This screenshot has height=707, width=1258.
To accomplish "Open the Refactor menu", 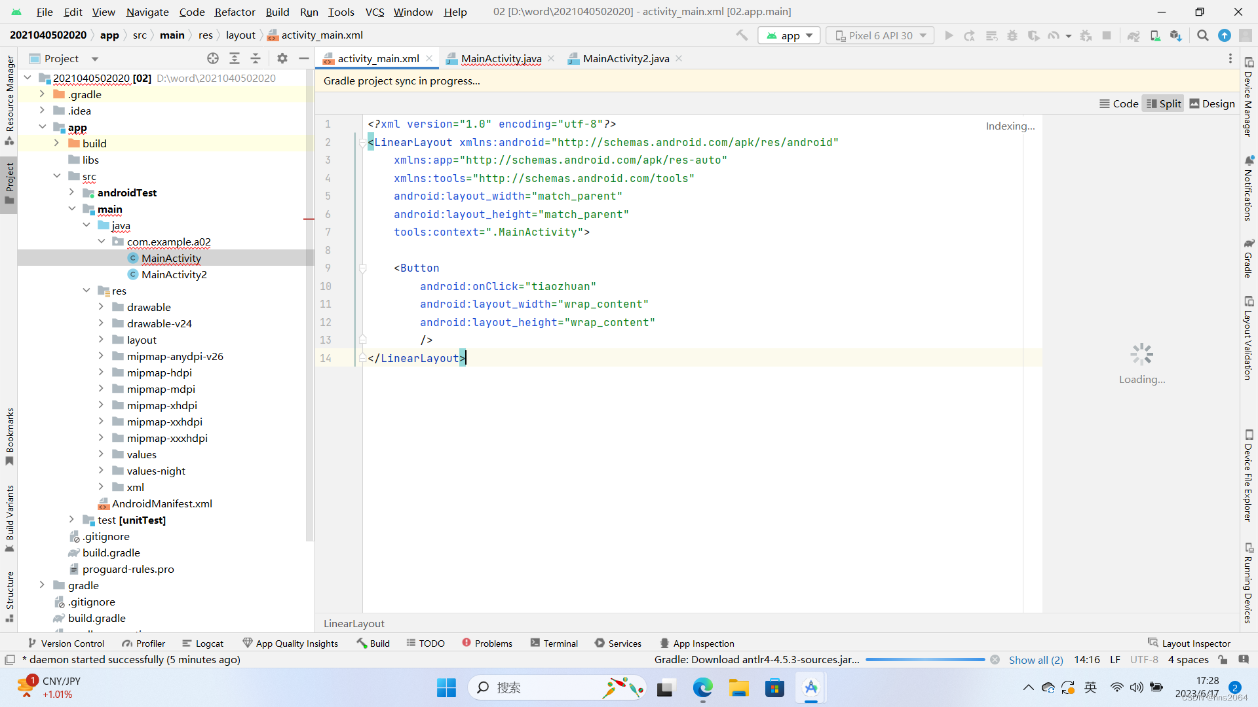I will (x=235, y=12).
